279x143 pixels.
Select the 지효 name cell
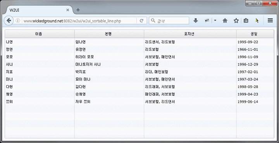pos(40,72)
